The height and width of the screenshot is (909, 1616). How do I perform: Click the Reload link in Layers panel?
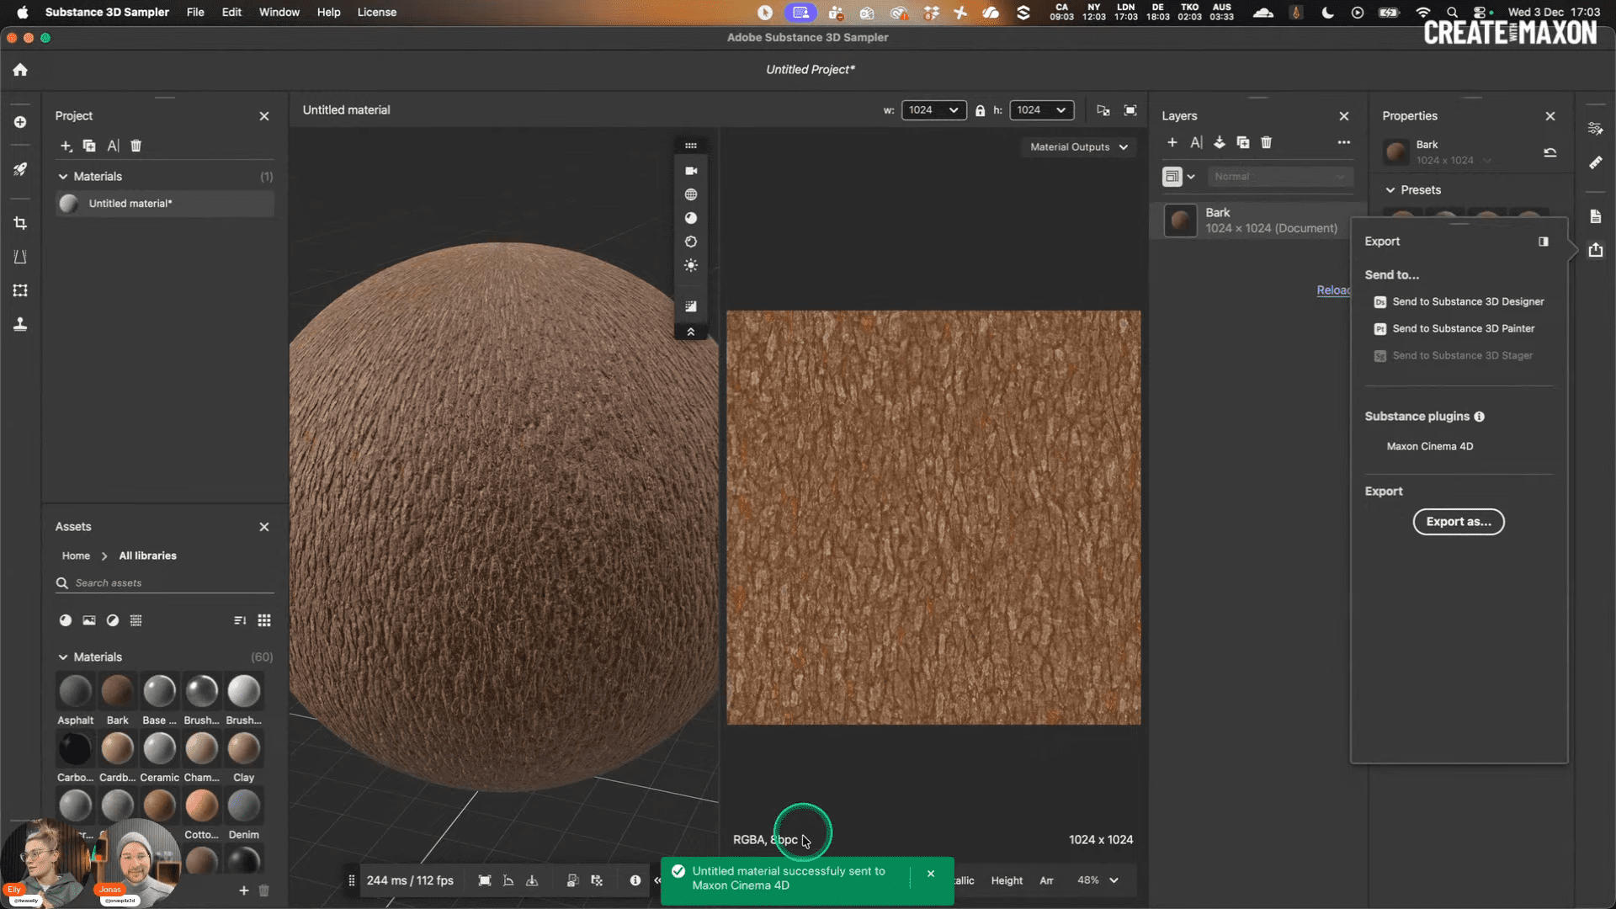pyautogui.click(x=1332, y=290)
